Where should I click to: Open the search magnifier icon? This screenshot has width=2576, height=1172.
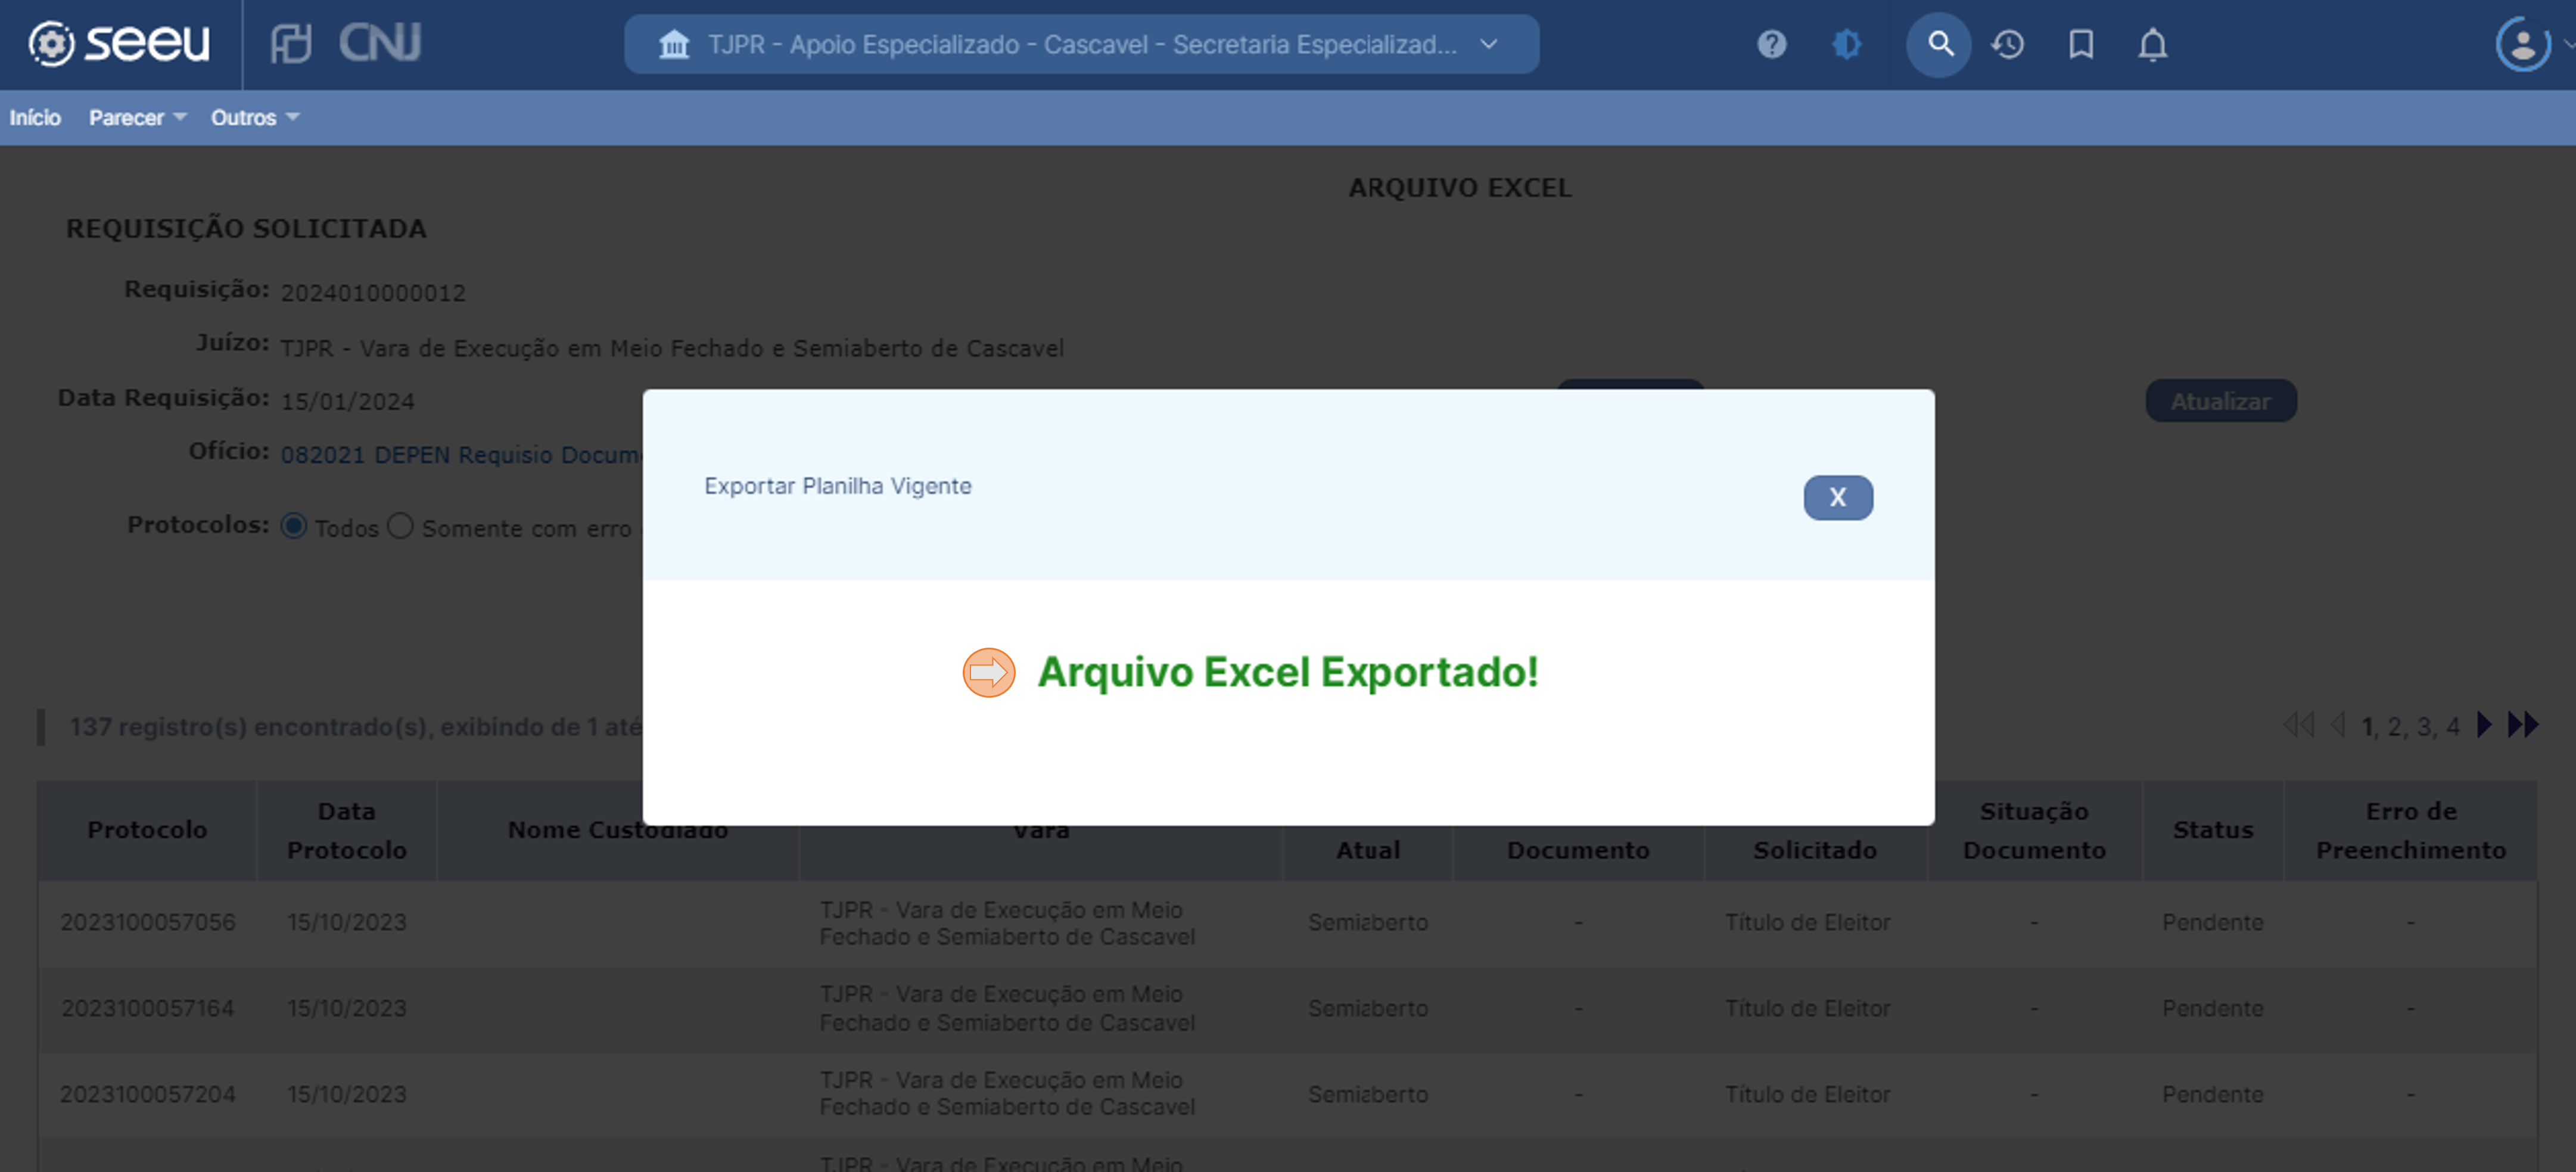point(1939,44)
